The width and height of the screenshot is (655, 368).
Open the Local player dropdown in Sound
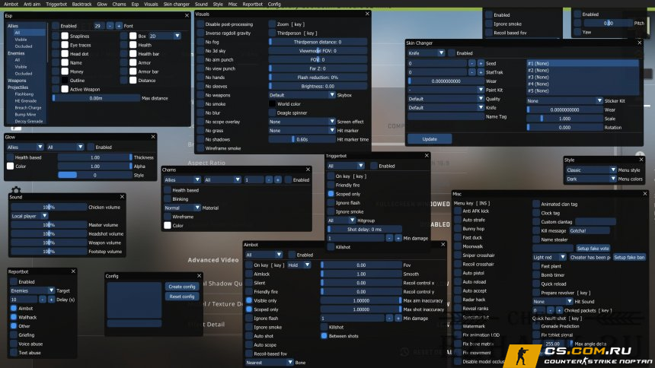coord(29,216)
